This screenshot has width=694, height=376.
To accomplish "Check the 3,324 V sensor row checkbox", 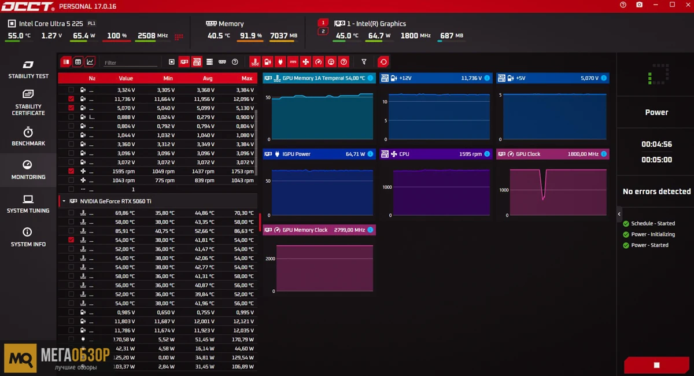I will (71, 90).
